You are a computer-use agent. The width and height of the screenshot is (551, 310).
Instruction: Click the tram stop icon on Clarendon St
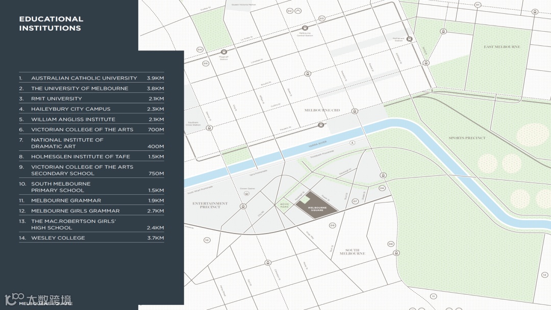pyautogui.click(x=268, y=263)
